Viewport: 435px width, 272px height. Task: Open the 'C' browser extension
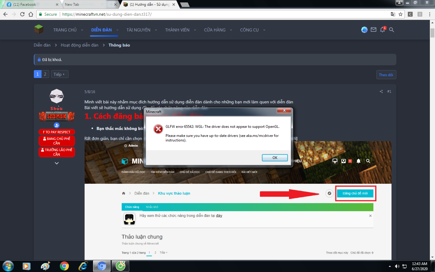(410, 14)
